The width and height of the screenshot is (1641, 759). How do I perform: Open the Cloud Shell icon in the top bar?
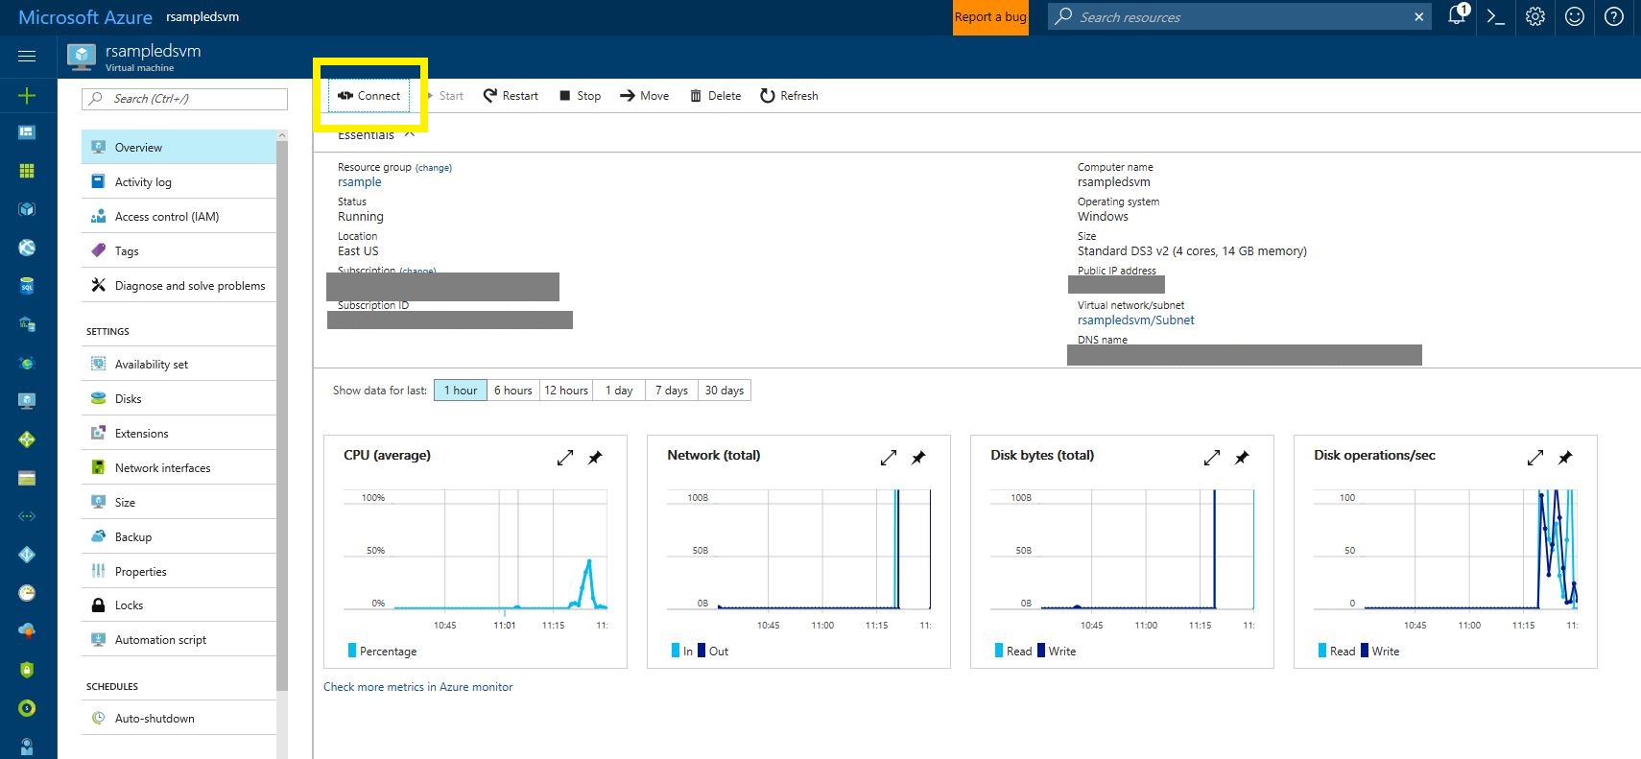coord(1495,16)
